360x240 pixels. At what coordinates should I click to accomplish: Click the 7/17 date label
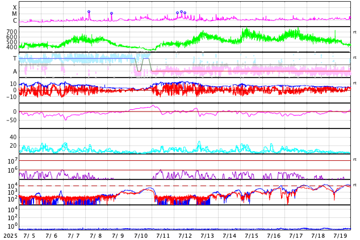296,236
